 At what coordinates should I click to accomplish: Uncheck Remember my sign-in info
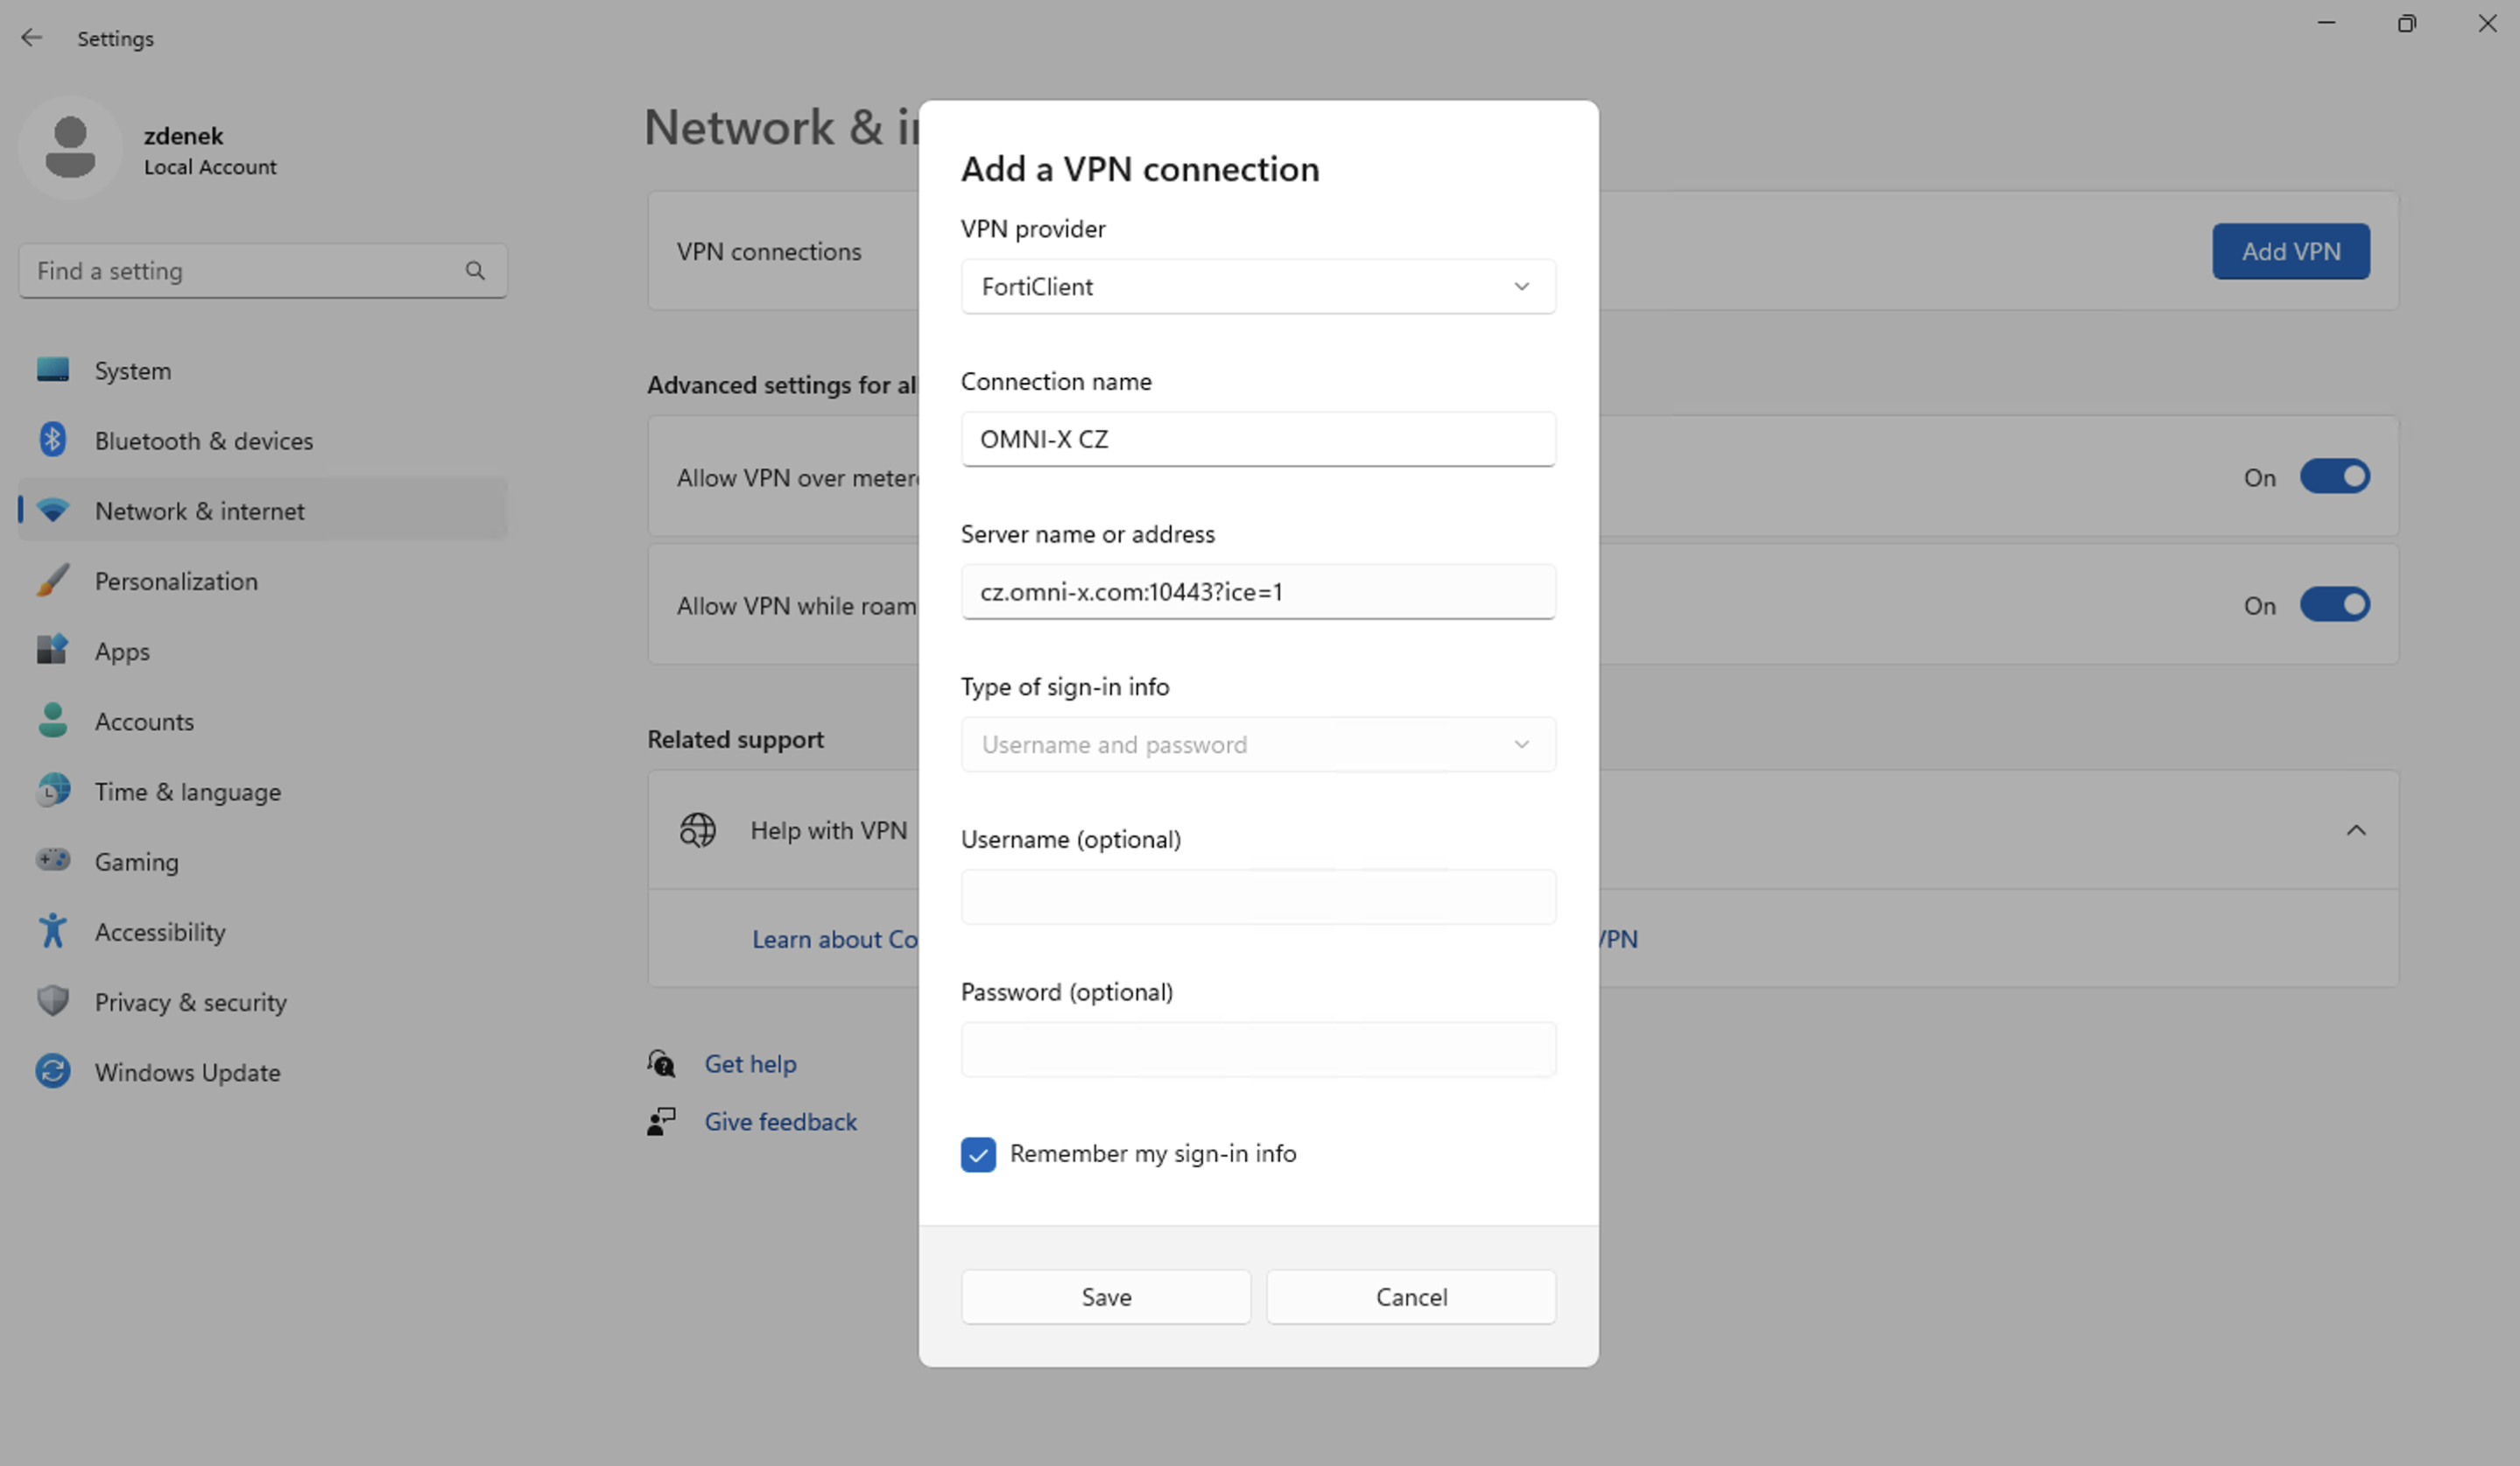pyautogui.click(x=978, y=1154)
